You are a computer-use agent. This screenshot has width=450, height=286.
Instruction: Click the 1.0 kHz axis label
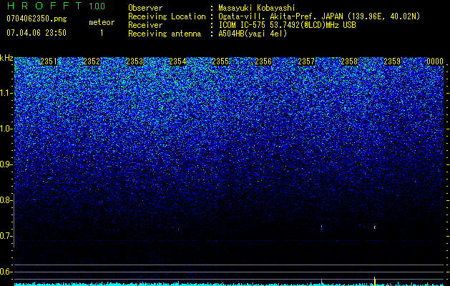pos(6,129)
